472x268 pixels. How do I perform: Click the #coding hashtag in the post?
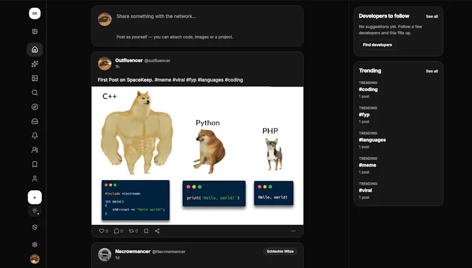click(x=234, y=80)
